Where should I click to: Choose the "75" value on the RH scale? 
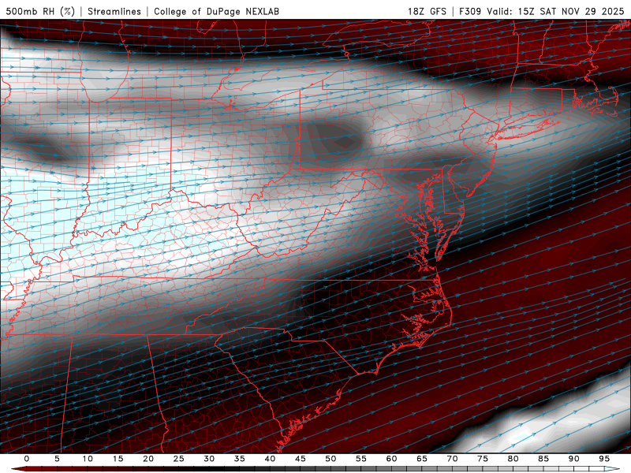tap(483, 459)
